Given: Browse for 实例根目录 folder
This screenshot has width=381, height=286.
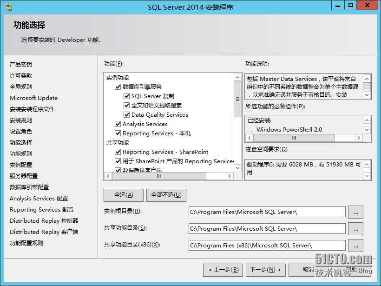Looking at the screenshot, I should pos(356,212).
